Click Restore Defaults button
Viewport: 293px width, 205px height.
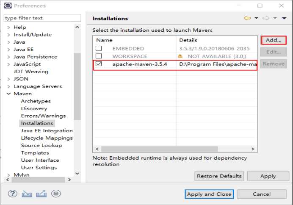[219, 176]
